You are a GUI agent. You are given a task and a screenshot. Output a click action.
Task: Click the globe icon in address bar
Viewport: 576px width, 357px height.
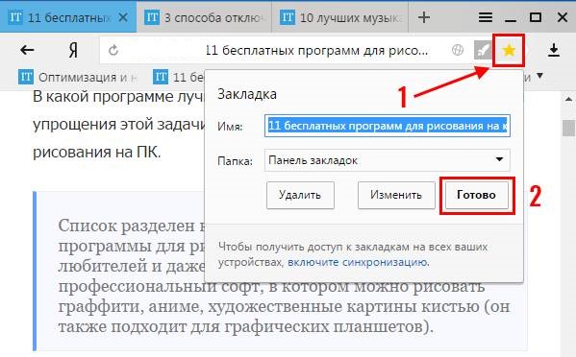coord(458,50)
